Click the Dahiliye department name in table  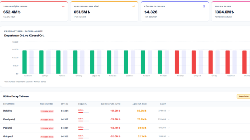click(8, 111)
